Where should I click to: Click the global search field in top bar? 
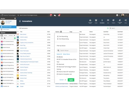(x=32, y=15)
